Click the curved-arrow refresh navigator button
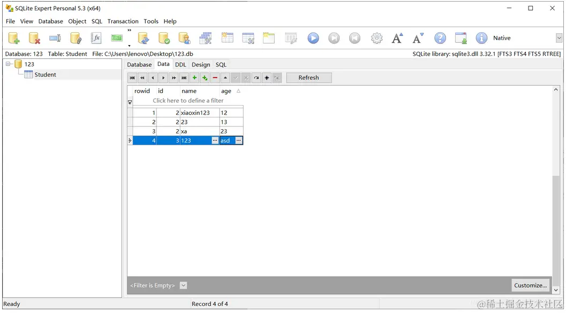Image resolution: width=566 pixels, height=313 pixels. tap(256, 78)
